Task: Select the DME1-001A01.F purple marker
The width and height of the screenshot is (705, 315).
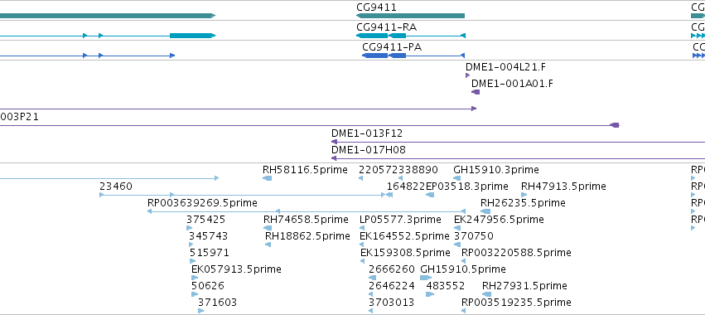Action: (476, 92)
